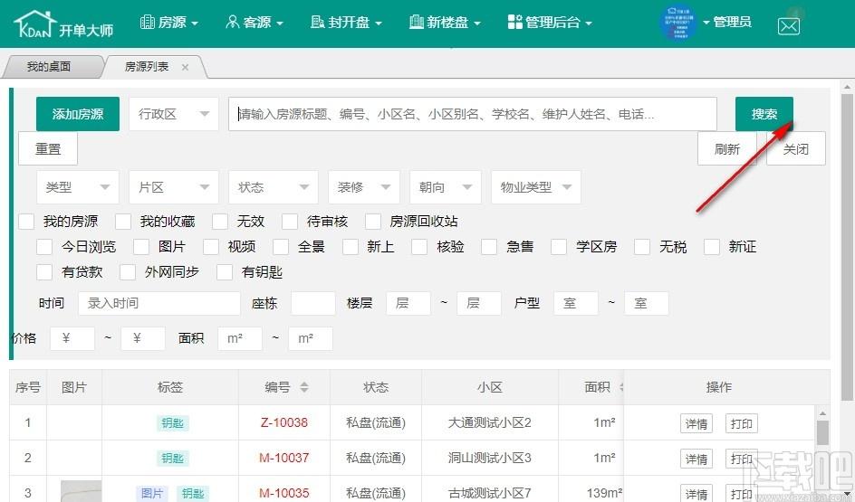Open the 类型 dropdown
The image size is (855, 502).
click(77, 187)
